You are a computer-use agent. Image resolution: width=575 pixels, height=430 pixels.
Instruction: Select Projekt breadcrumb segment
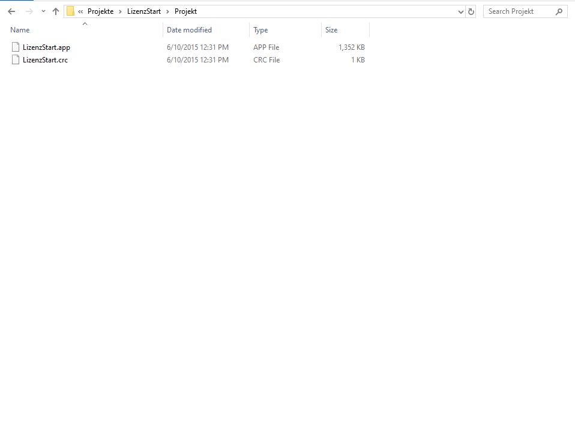pos(185,11)
